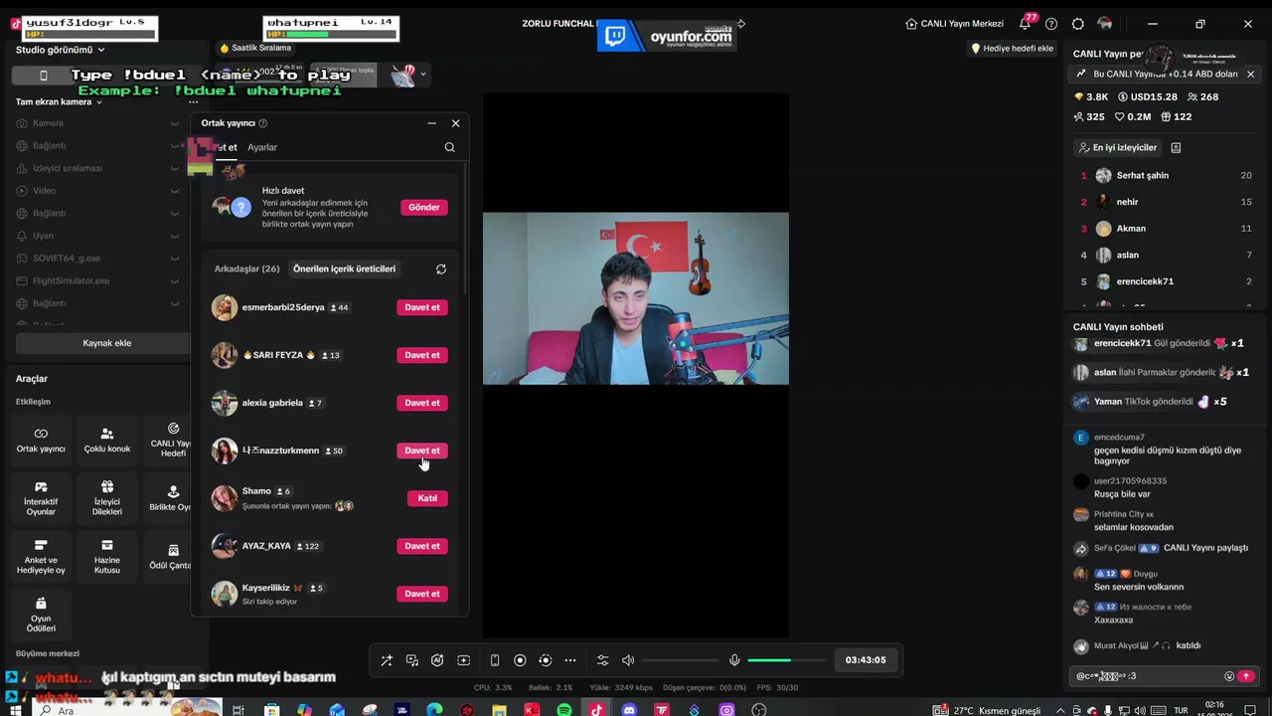Invite AYAZ_KAYA with Davet et

click(422, 546)
